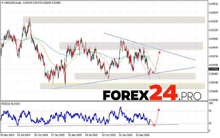Select the topmost resistance zone near 0.63230
The width and height of the screenshot is (220, 138).
coord(114,20)
